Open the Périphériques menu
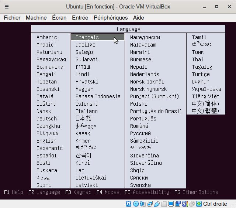 coord(111,18)
